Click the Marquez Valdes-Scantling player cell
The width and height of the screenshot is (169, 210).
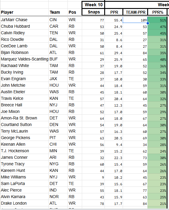point(24,59)
